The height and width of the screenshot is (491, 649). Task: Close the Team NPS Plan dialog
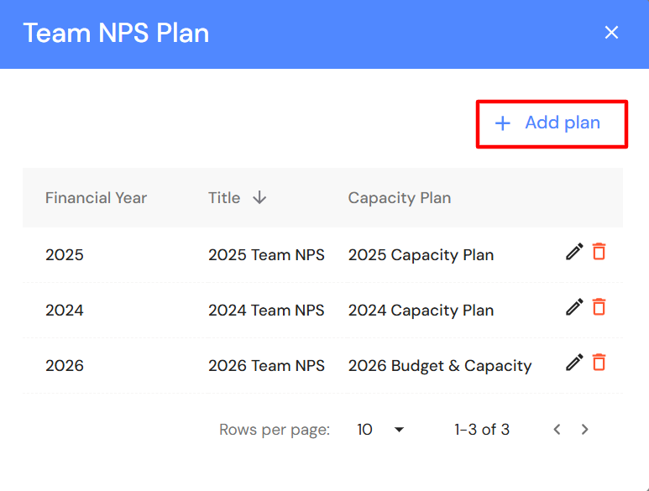tap(611, 33)
